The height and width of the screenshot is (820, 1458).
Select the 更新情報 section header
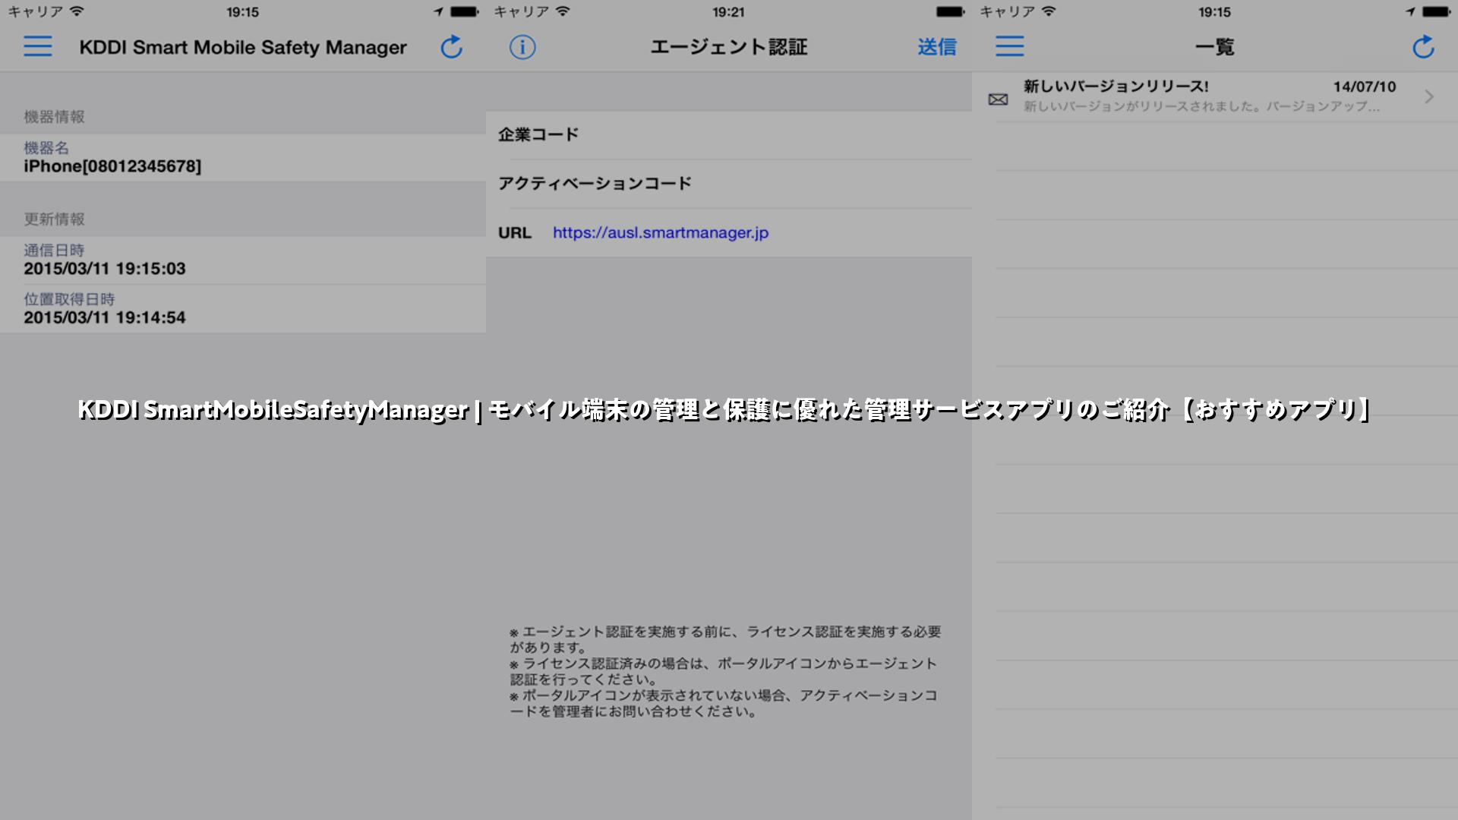coord(54,219)
